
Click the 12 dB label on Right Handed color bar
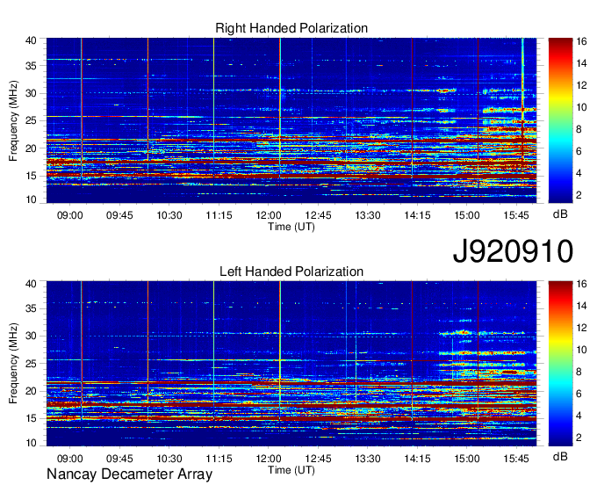581,85
